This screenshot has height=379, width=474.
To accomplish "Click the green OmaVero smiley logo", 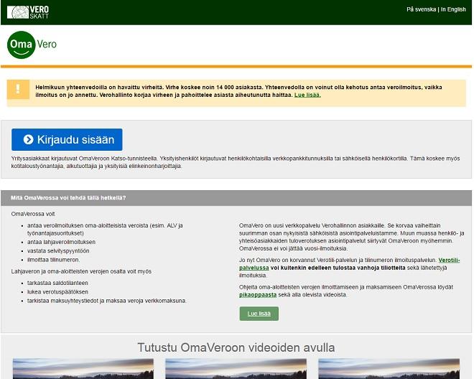I will [x=21, y=45].
